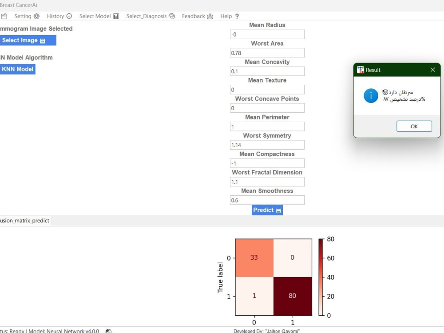Click the blue info icon in Result dialog
444x333 pixels.
click(x=371, y=96)
